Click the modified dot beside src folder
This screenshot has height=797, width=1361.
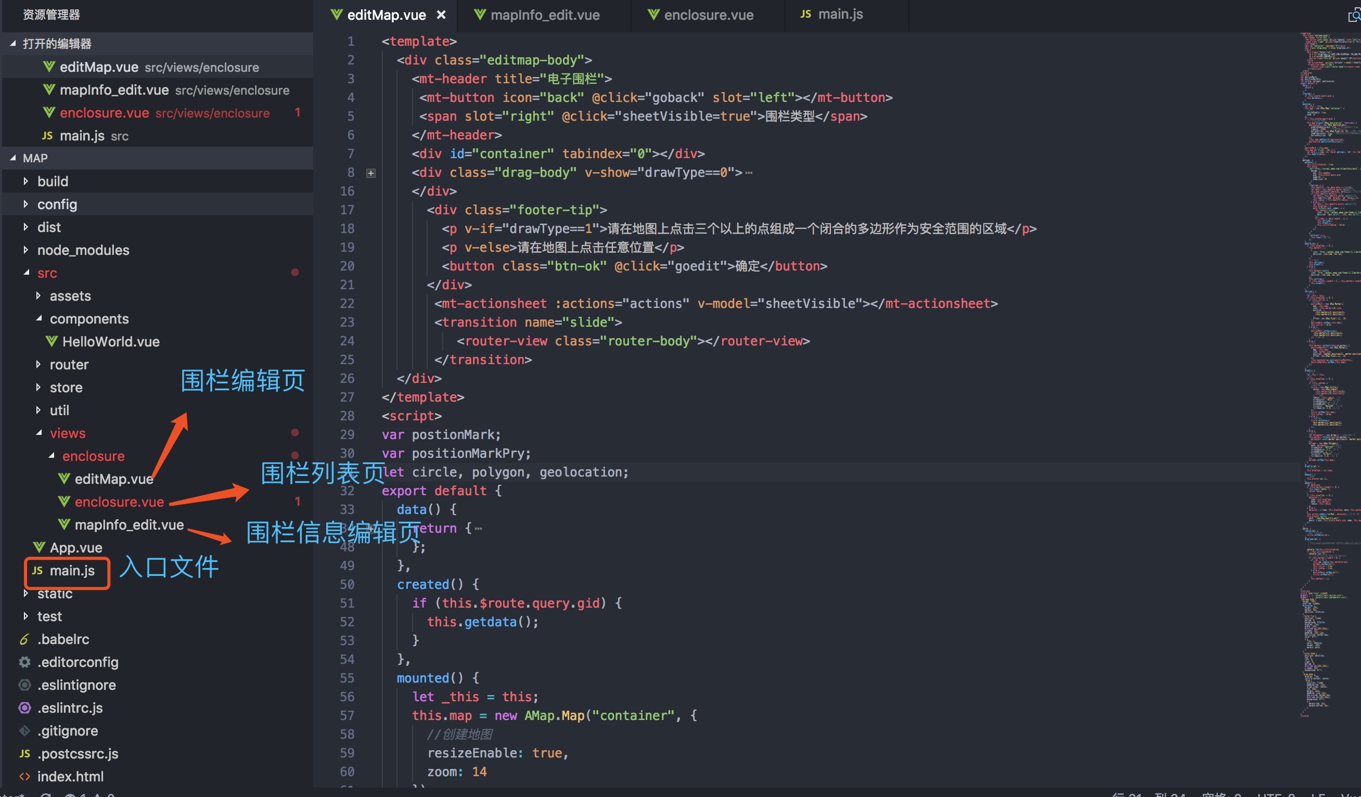pyautogui.click(x=295, y=273)
